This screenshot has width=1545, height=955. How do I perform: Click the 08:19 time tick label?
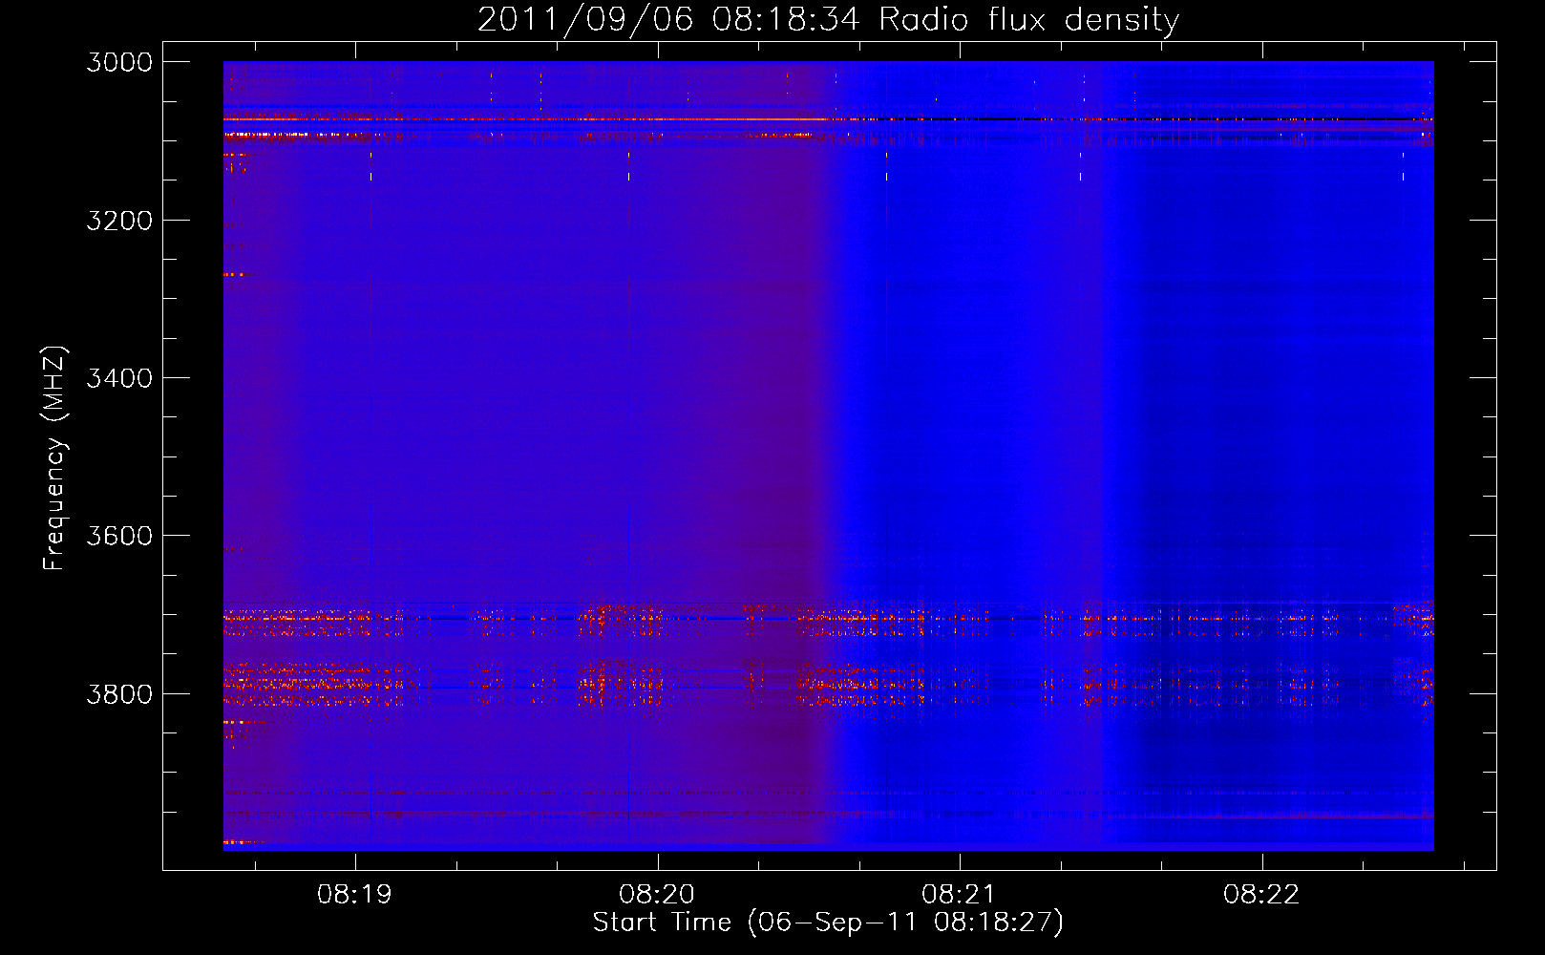(355, 895)
